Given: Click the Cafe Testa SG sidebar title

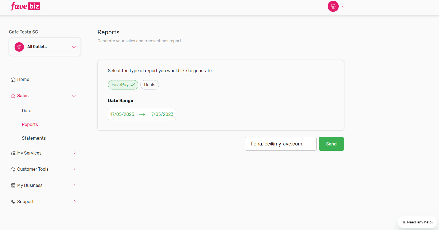Looking at the screenshot, I should point(24,32).
